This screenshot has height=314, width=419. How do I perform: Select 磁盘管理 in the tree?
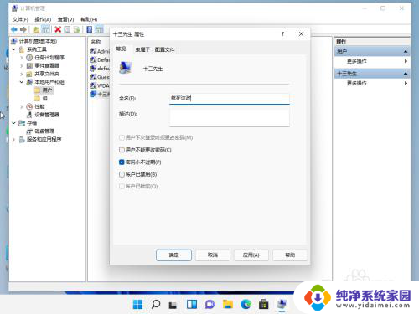44,131
